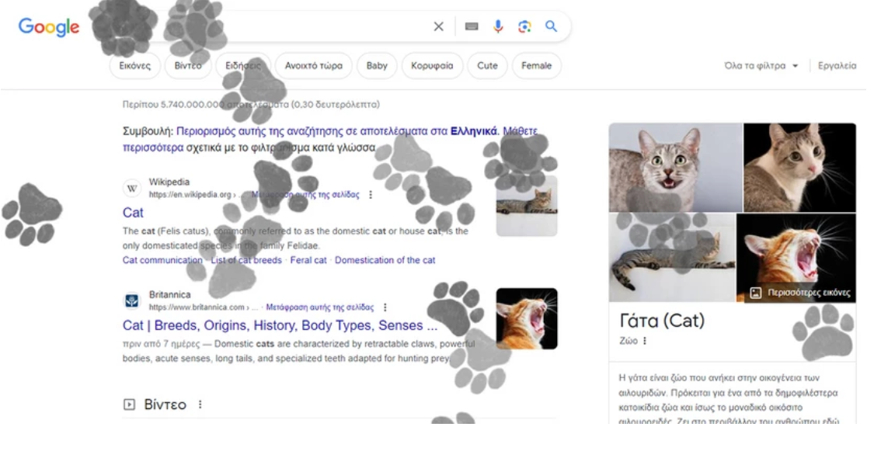Select the Εικόνες filter chip

135,66
